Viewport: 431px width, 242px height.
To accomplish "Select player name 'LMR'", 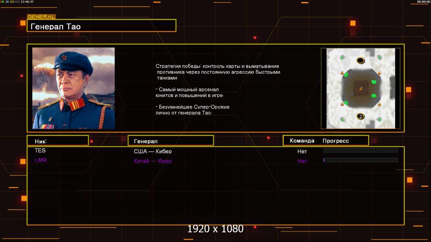I will 41,160.
